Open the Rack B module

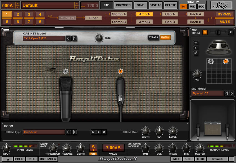195,22
